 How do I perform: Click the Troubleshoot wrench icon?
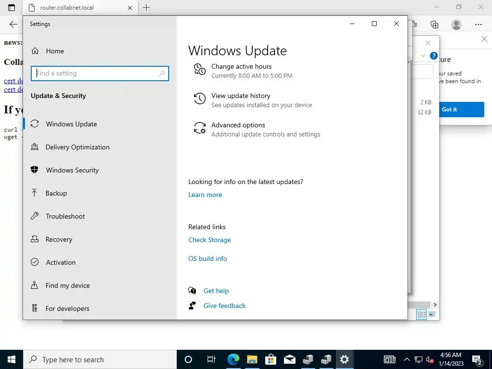click(35, 216)
